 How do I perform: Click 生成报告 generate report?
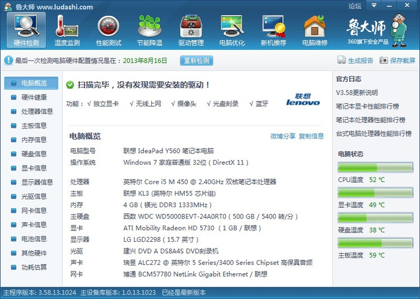tap(355, 60)
